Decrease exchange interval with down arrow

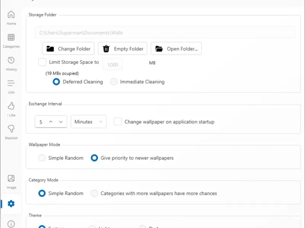pyautogui.click(x=61, y=122)
